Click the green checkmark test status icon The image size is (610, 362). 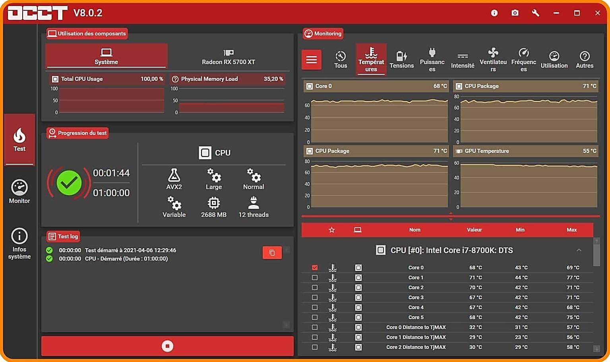(x=69, y=183)
